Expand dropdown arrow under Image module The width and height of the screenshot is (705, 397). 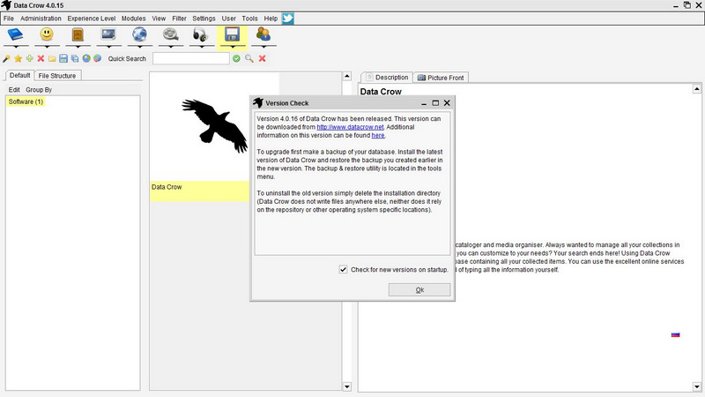[x=108, y=46]
